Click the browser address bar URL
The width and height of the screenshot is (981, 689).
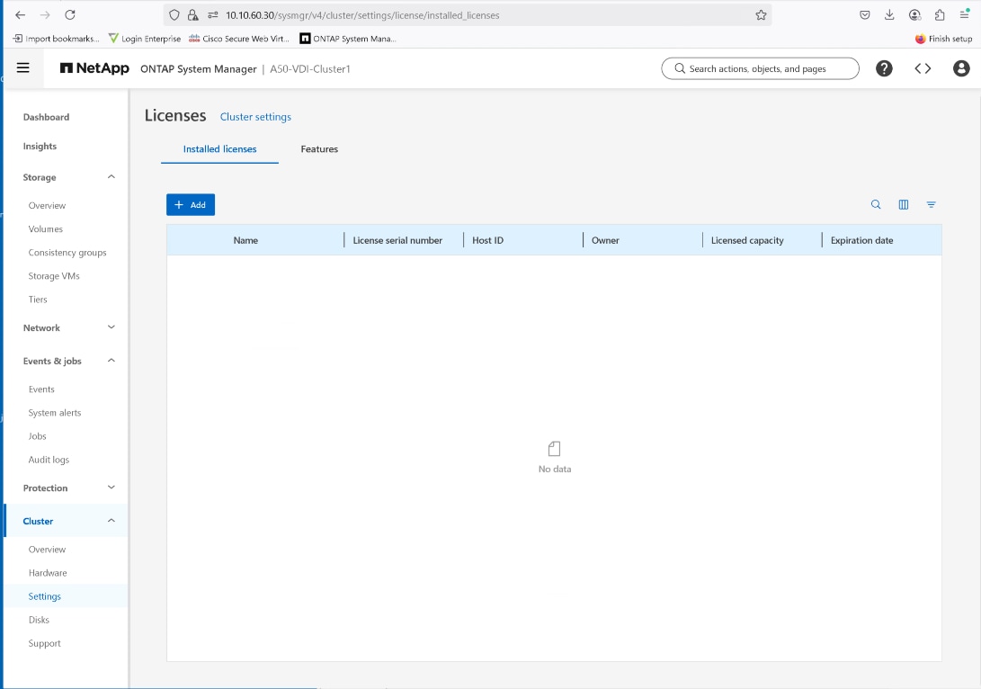362,15
